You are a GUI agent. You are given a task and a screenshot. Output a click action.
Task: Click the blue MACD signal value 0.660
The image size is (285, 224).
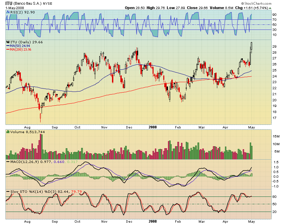(59, 162)
